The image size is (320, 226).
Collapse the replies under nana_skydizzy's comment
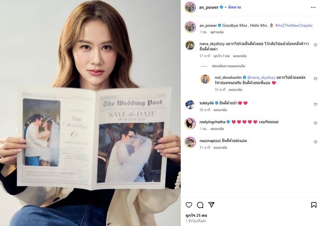click(228, 66)
